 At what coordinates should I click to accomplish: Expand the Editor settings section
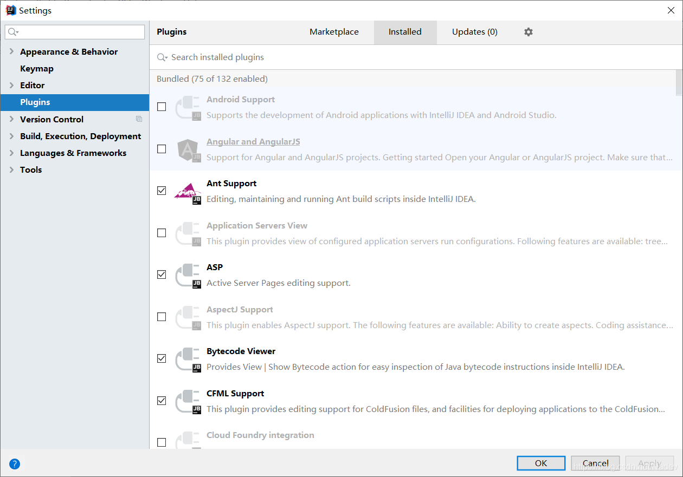click(x=11, y=85)
